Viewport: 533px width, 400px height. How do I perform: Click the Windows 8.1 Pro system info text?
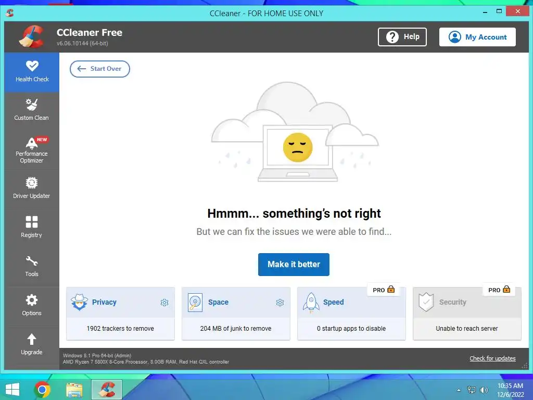click(97, 355)
